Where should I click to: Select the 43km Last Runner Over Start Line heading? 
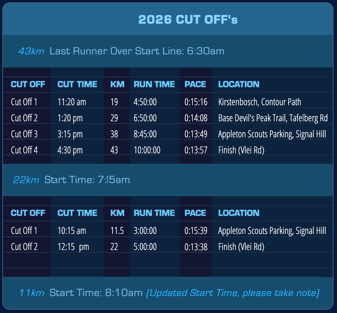point(121,51)
